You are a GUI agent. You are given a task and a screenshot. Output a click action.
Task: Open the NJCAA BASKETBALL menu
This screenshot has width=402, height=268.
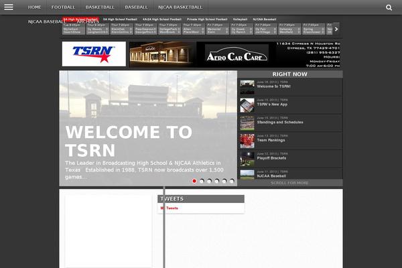180,7
